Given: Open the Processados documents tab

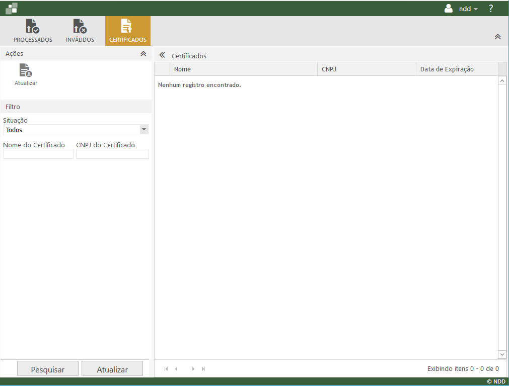Looking at the screenshot, I should (x=33, y=31).
